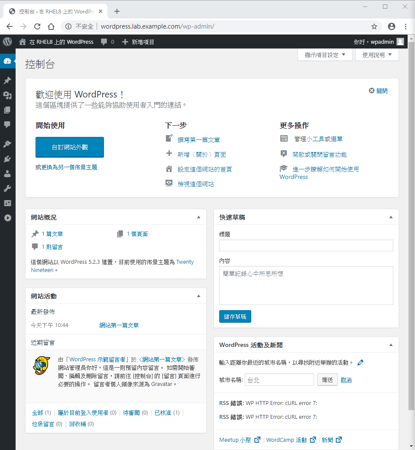This screenshot has width=415, height=450.
Task: Click the site name 在 RHEL8 上的 WordPress
Action: click(x=57, y=42)
